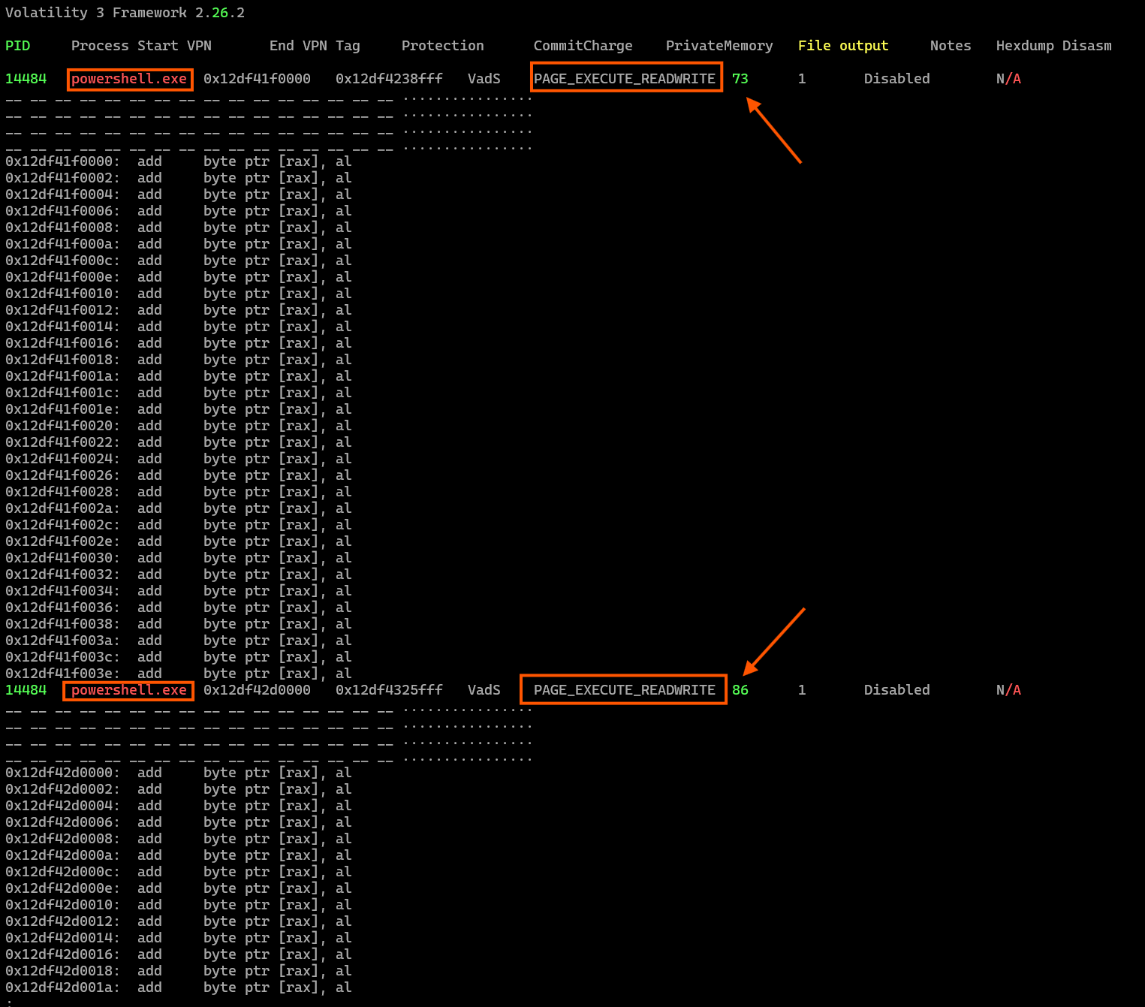This screenshot has width=1145, height=1007.
Task: Click disassembly line 0x12df42d001a:
Action: click(x=179, y=987)
